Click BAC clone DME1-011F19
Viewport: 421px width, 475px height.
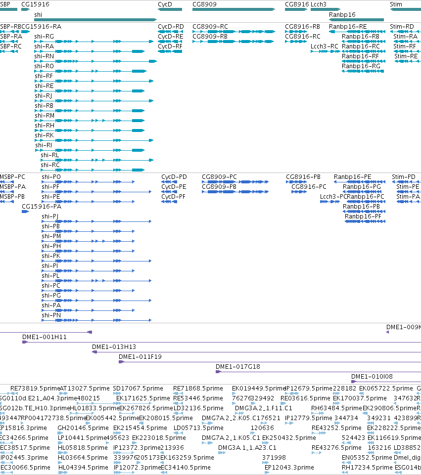(x=270, y=362)
